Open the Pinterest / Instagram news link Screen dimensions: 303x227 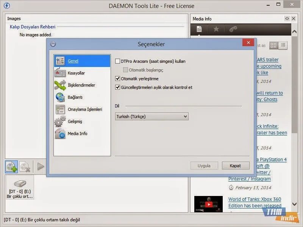(x=250, y=179)
